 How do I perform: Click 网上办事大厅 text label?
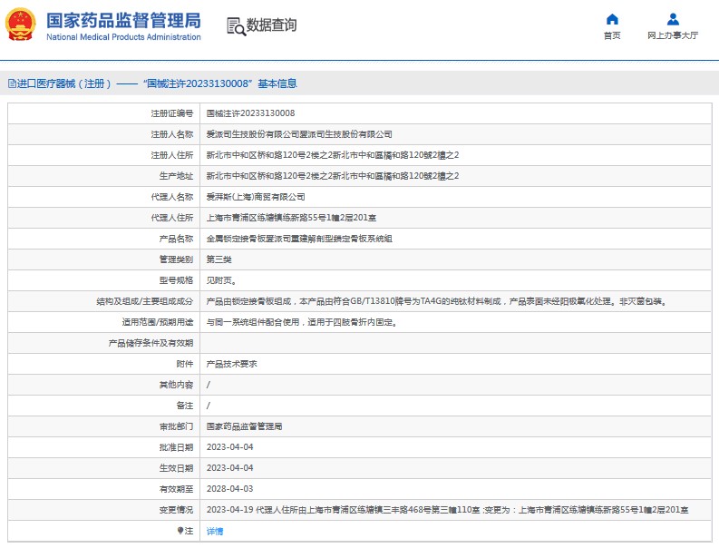(x=673, y=35)
